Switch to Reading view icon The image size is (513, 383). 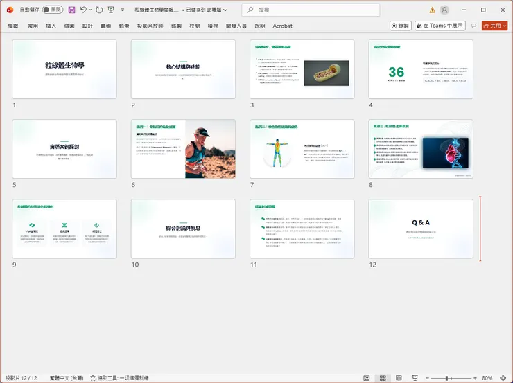399,378
